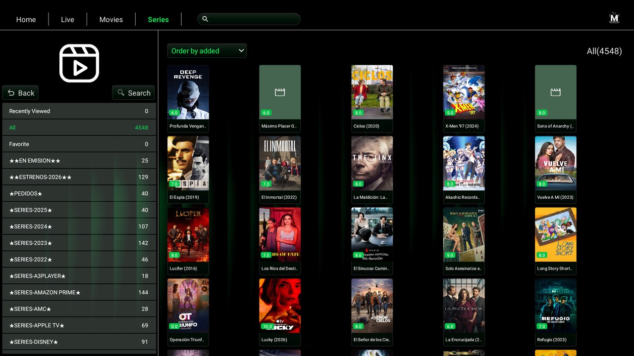The image size is (634, 356).
Task: Click the Search button in sidebar
Action: pos(133,93)
